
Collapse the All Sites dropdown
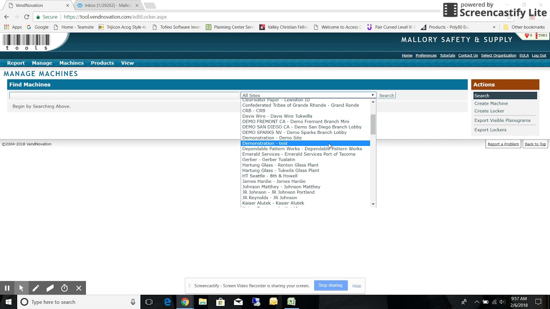point(308,95)
